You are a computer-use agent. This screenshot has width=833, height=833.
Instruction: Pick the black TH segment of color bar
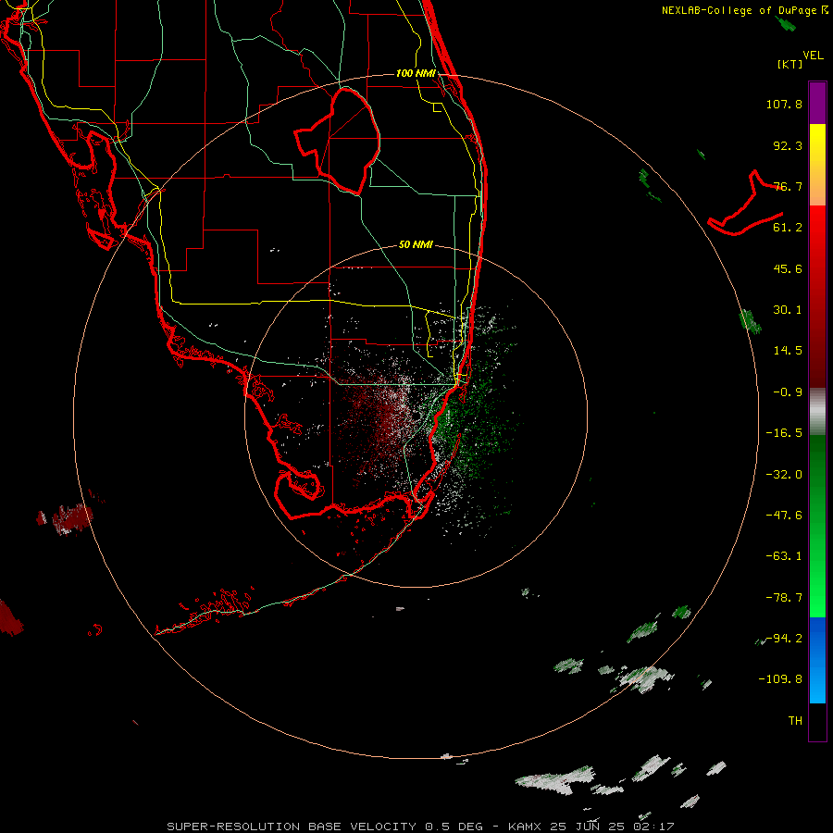(817, 721)
